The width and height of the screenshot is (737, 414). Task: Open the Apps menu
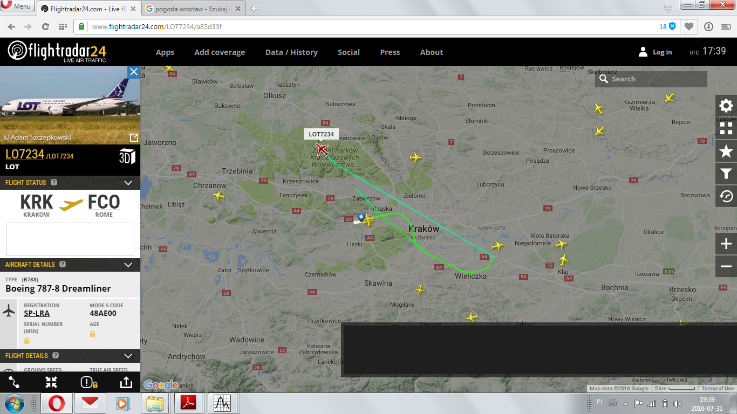[165, 52]
